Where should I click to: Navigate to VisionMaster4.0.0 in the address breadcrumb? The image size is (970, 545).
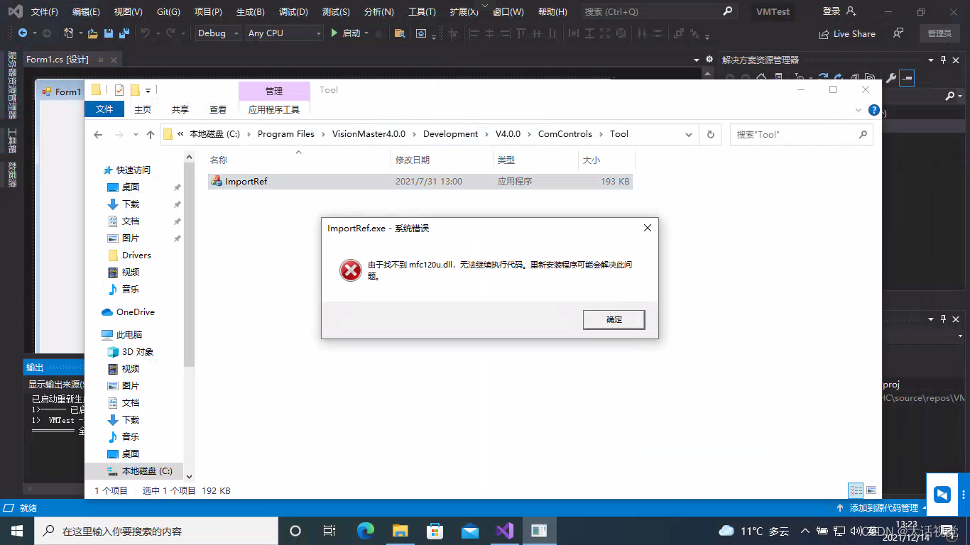tap(369, 134)
